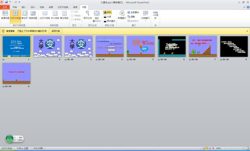The height and width of the screenshot is (151, 250).
Task: Click Fit to Window (适应窗口大小)
Action: tap(97, 16)
